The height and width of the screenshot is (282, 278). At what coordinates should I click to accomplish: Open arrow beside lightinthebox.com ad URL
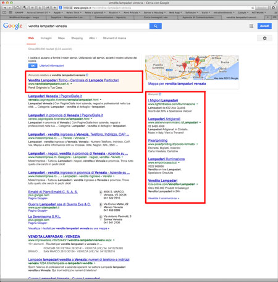(197, 104)
